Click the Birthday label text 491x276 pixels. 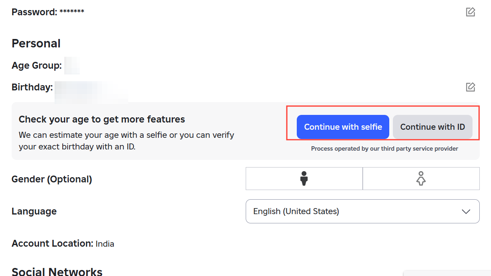tap(32, 87)
